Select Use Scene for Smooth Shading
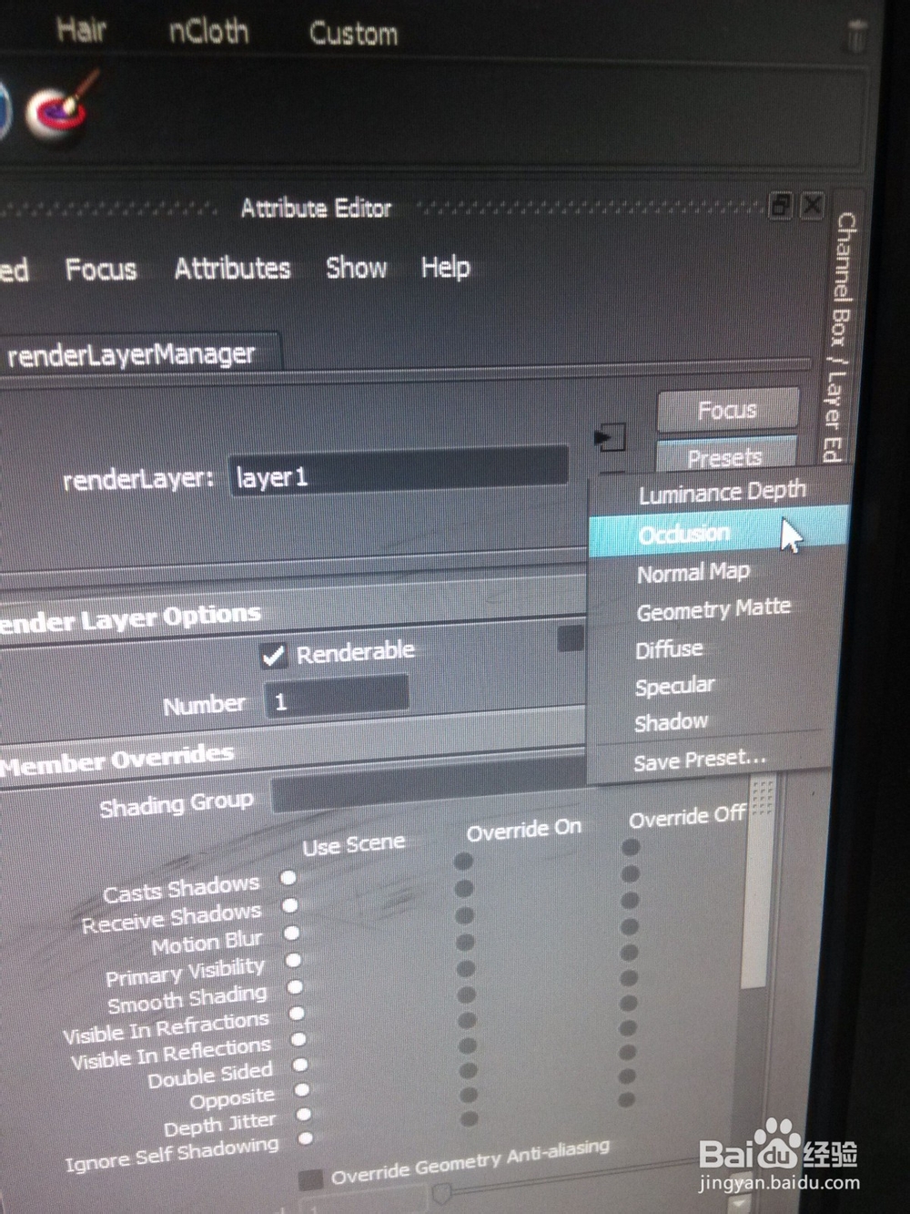 (296, 986)
